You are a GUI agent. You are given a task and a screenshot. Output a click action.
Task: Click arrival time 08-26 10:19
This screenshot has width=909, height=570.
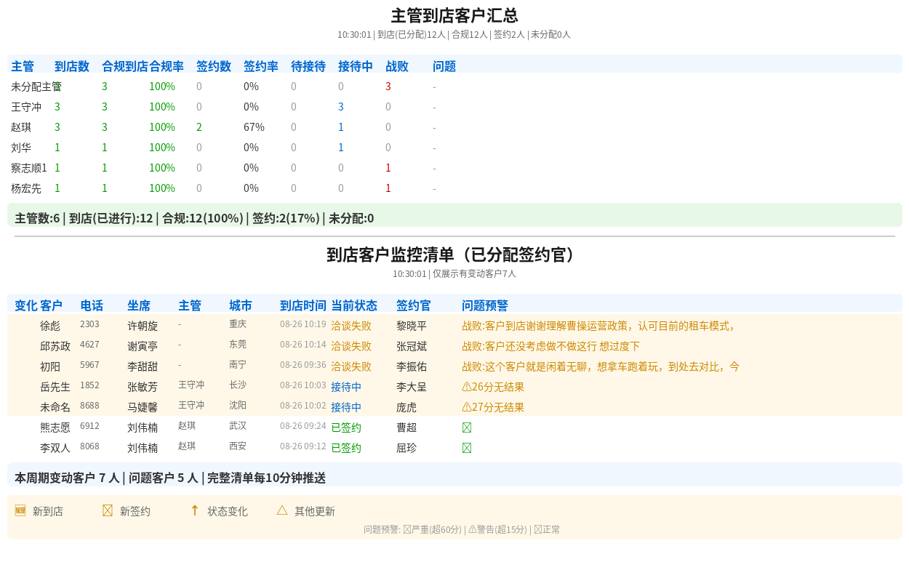[303, 324]
